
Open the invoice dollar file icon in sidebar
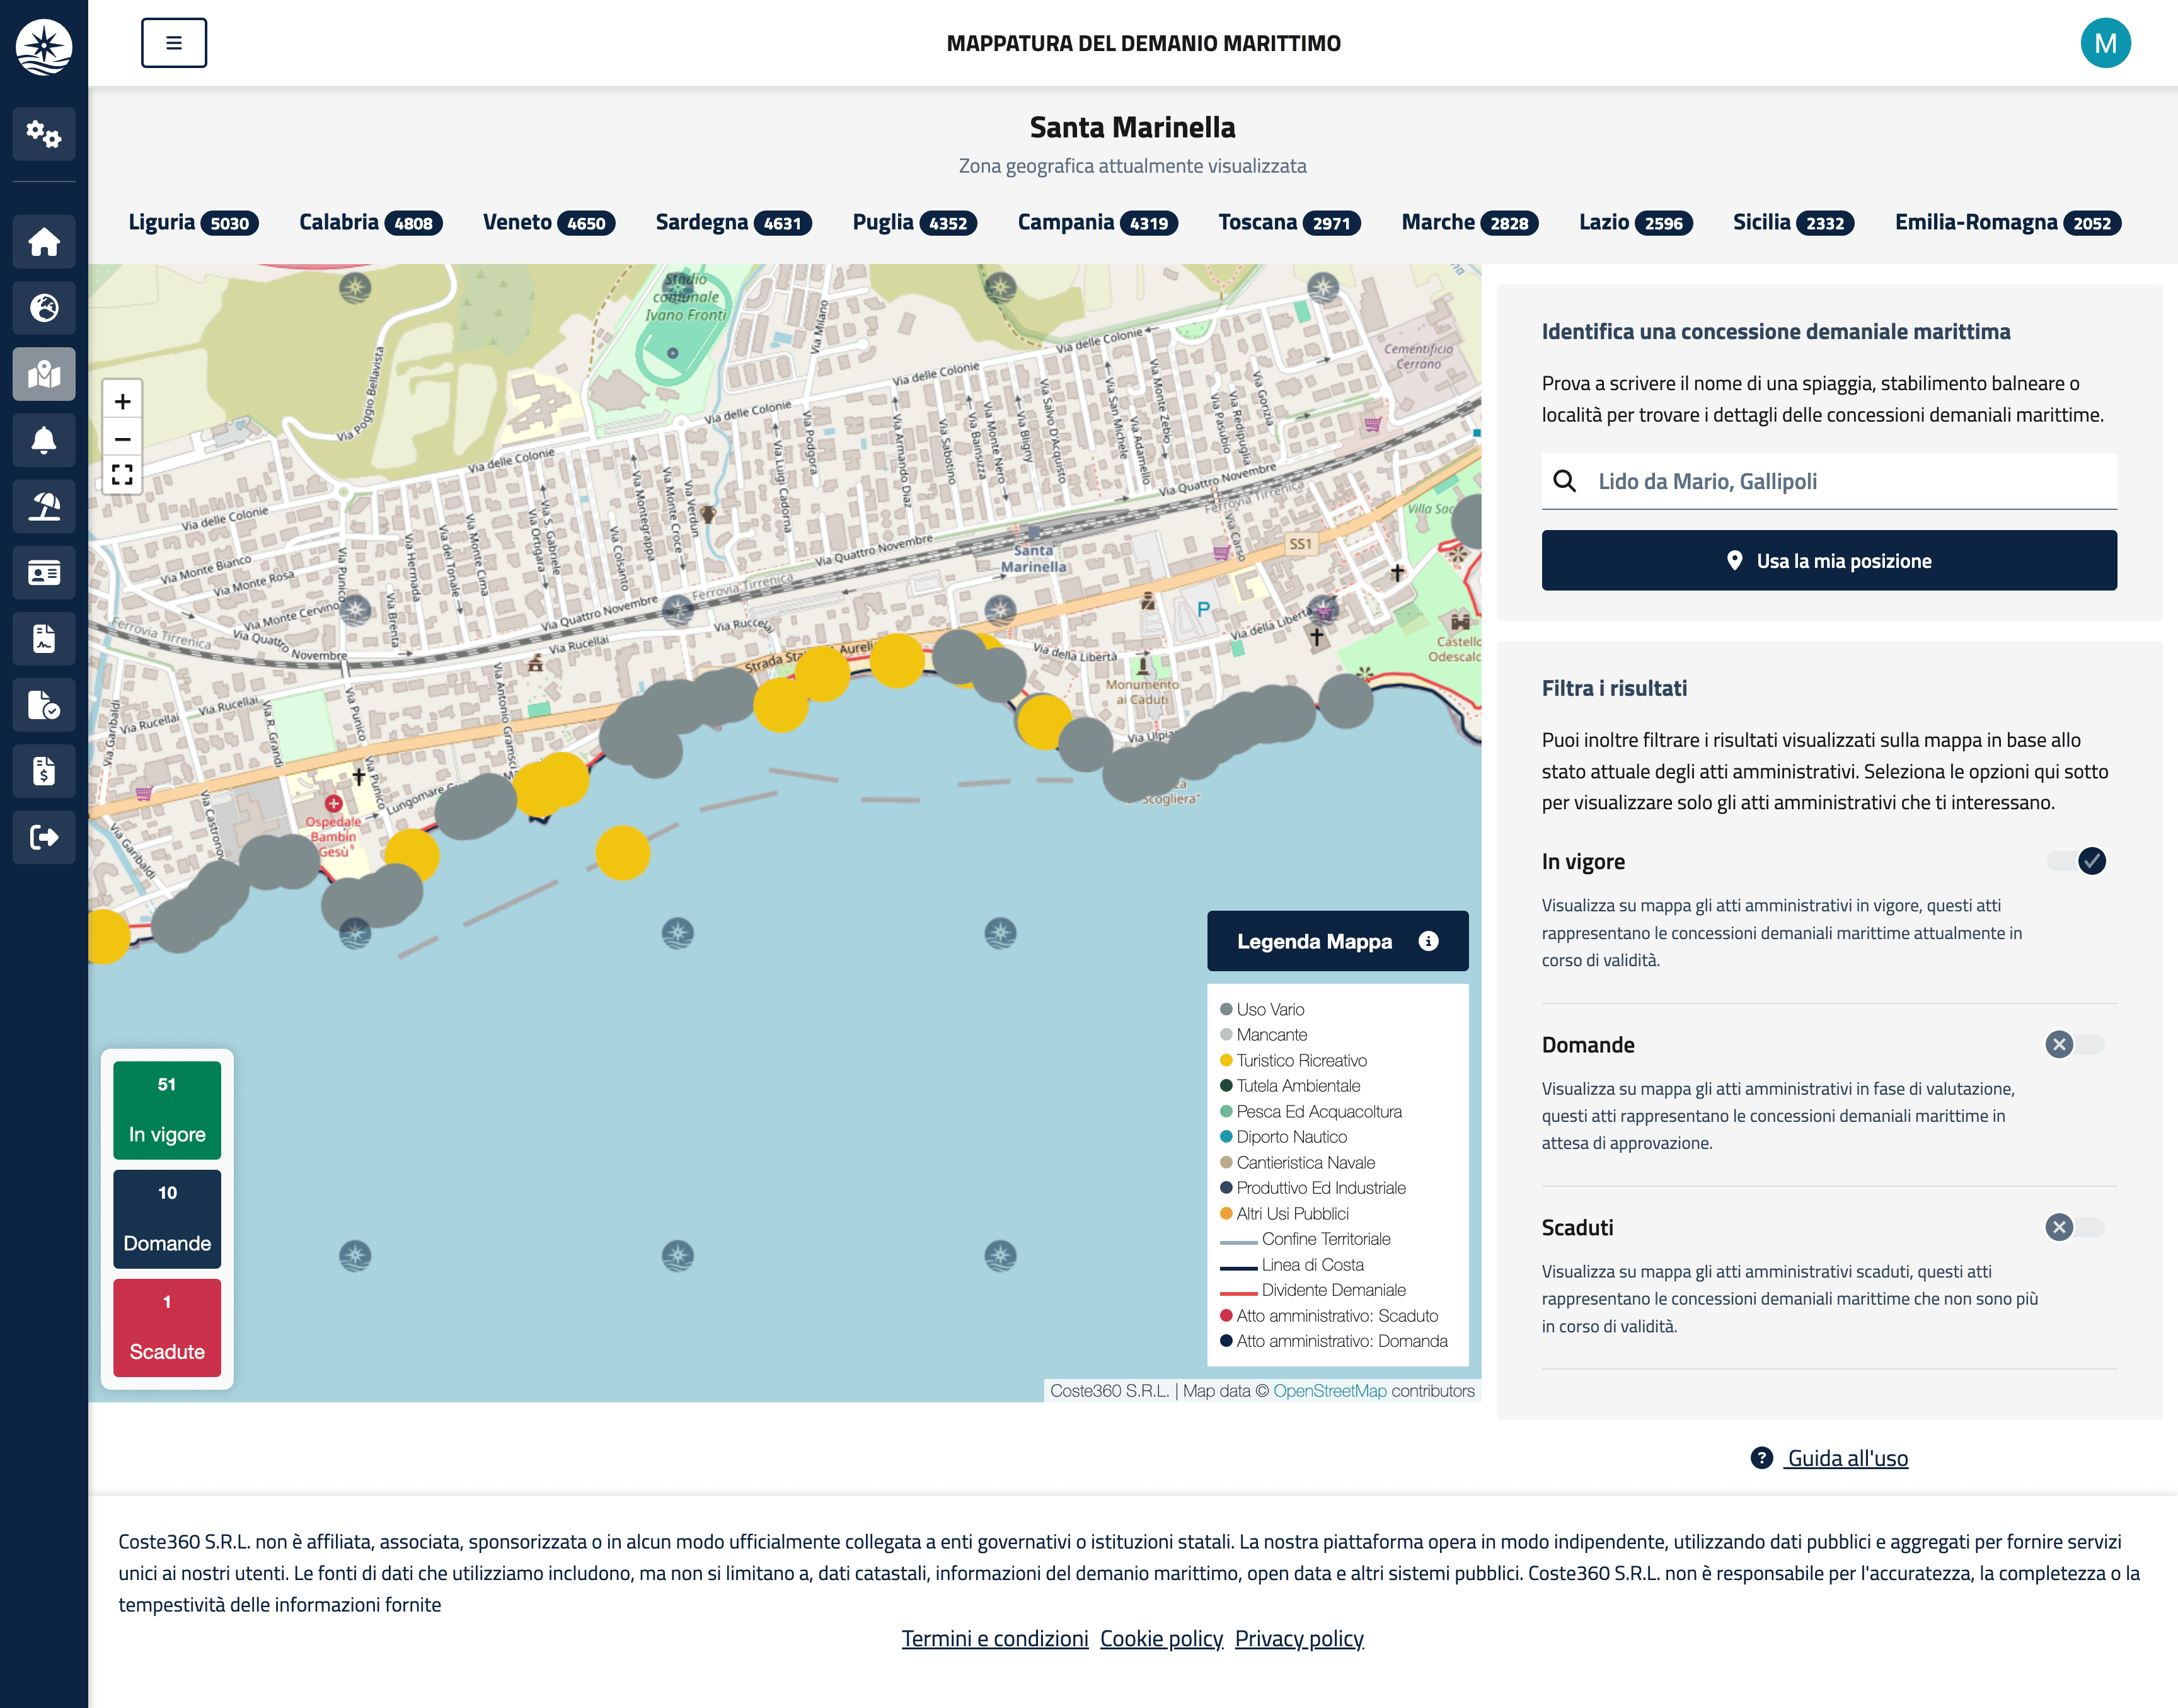coord(44,771)
